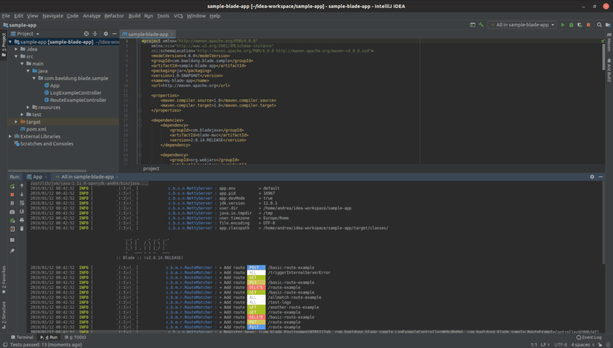Click the green Run button in toolbar
Image resolution: width=613 pixels, height=348 pixels.
563,25
